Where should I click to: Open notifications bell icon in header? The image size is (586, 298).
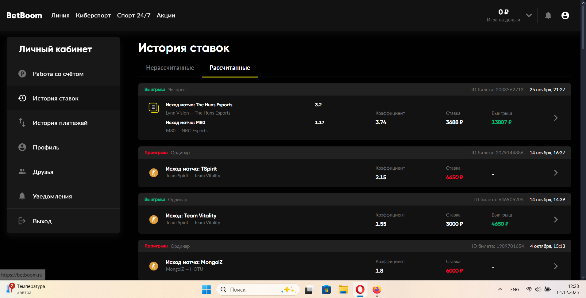point(548,15)
